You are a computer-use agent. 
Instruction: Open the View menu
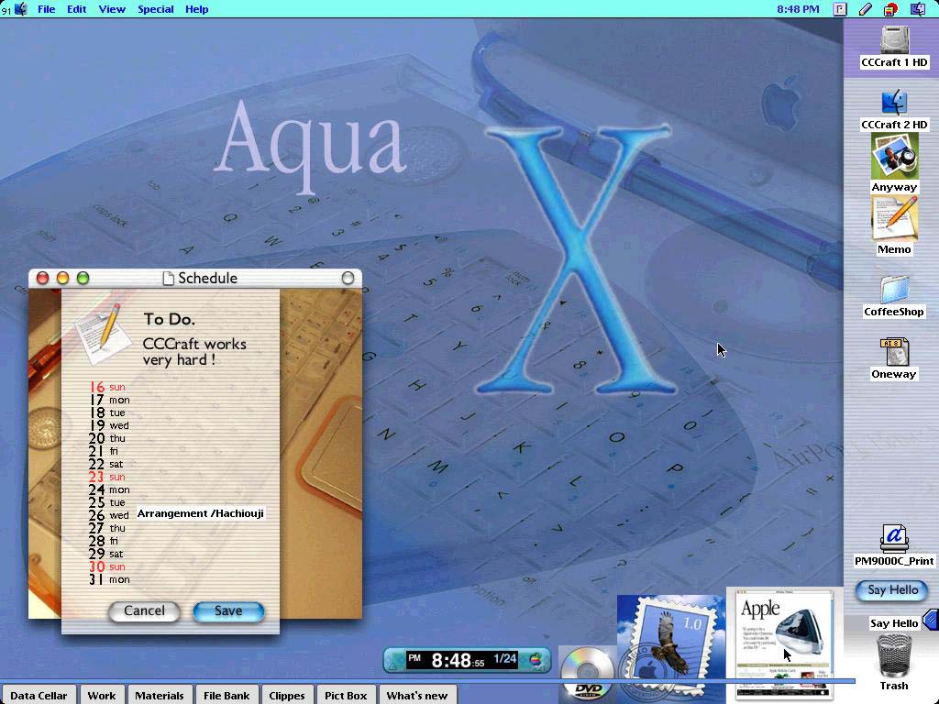coord(112,9)
